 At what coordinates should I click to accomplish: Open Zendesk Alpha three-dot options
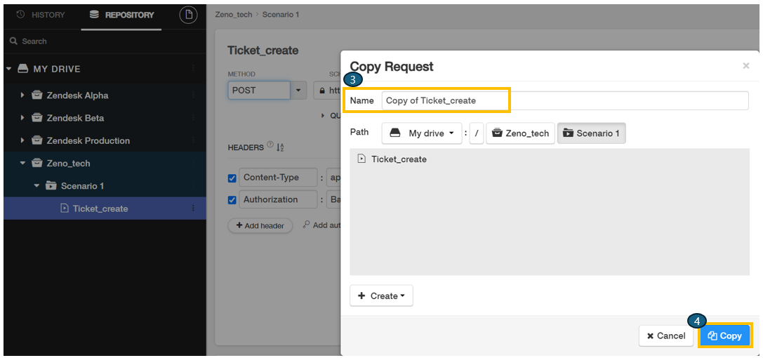[x=193, y=95]
